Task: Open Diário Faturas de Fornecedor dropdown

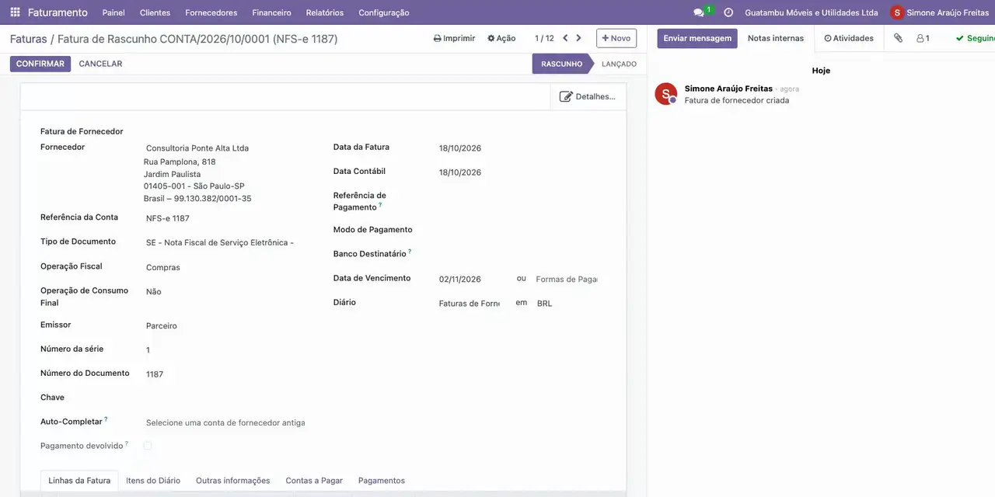Action: tap(469, 304)
